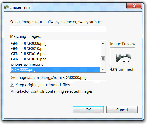This screenshot has width=147, height=124.
Task: Click the images/anim_energy/rdm/RDM0000.png path text
Action: 51,78
